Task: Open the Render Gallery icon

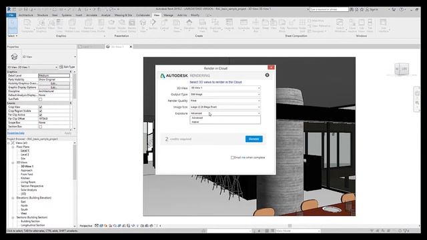Action: point(132,25)
